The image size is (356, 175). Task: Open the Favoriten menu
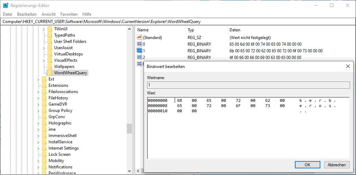[69, 14]
